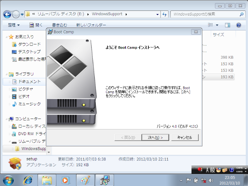This screenshot has height=186, width=248.
Task: Collapse the Libraries tree node arrow
Action: click(7, 74)
